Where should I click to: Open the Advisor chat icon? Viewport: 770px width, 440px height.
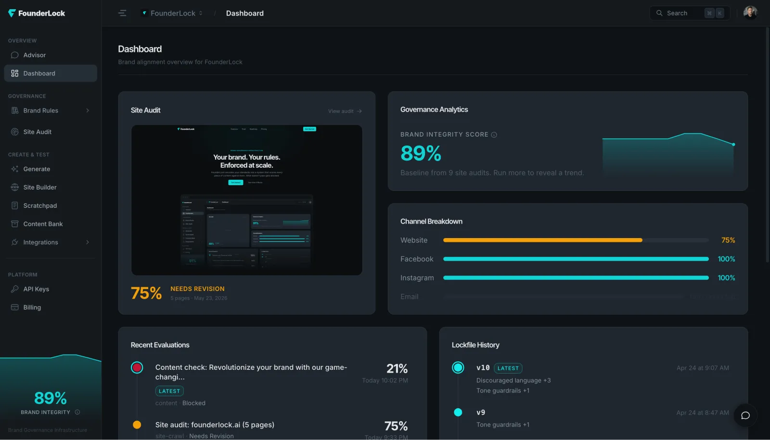pos(15,55)
